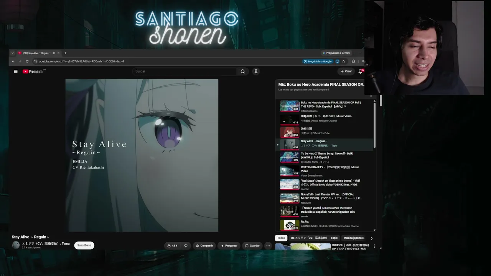Open the DOUDOU recommended video thumbnail
Viewport: 491px width, 276px height.
(x=303, y=246)
